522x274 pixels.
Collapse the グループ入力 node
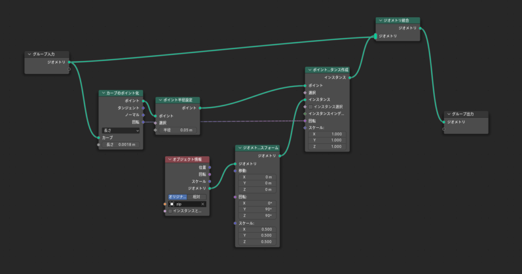click(x=29, y=54)
